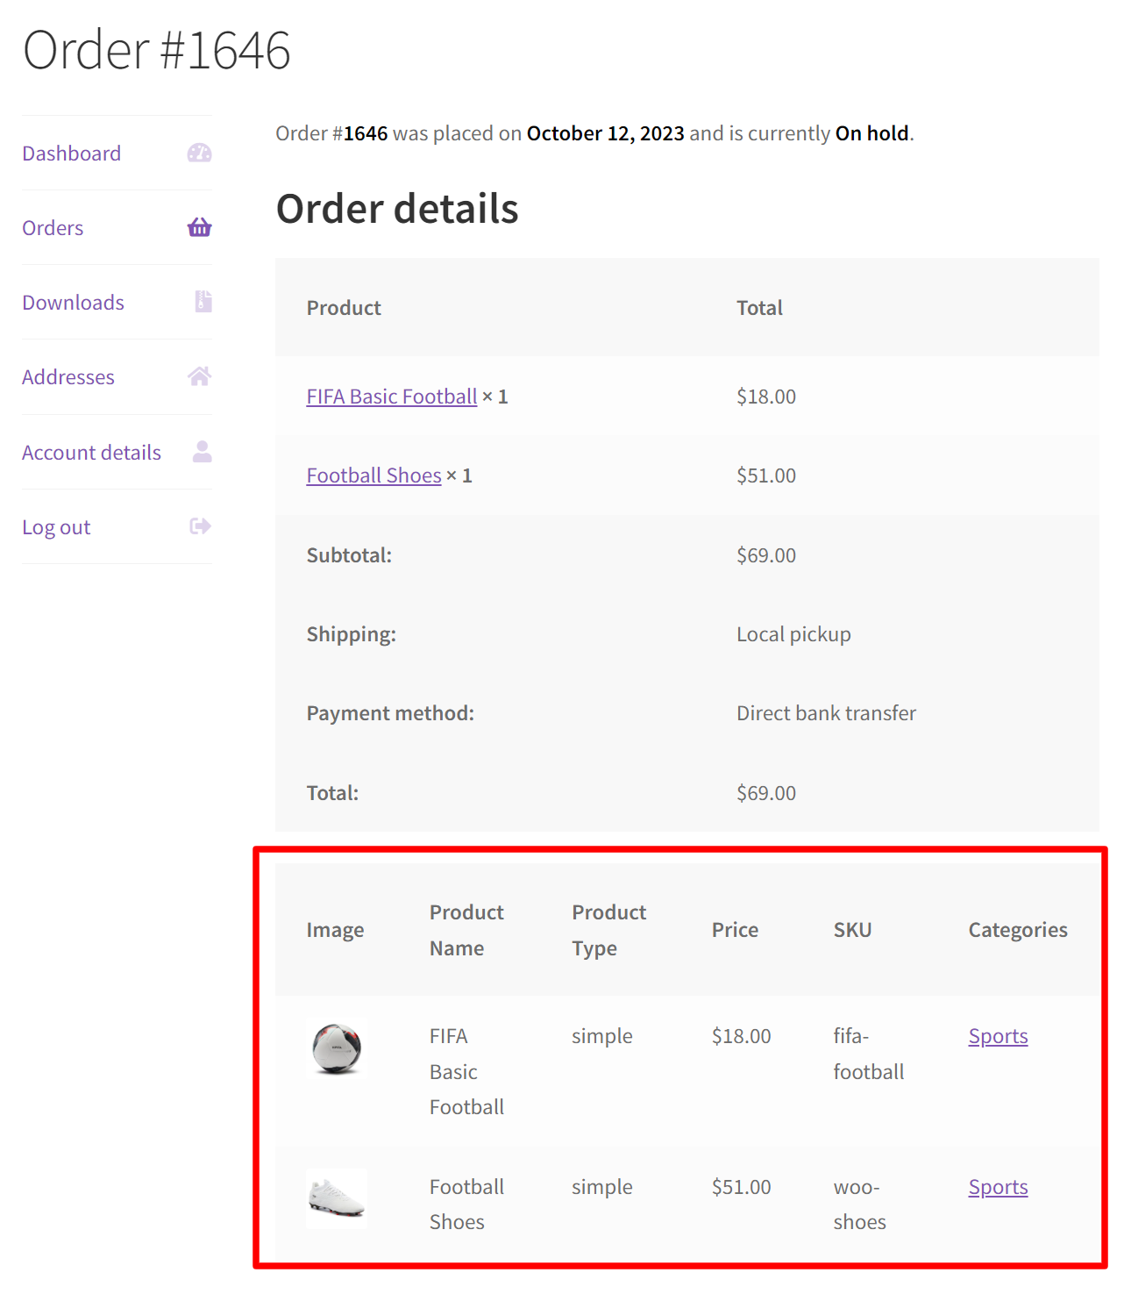
Task: Log out of the account
Action: point(56,526)
